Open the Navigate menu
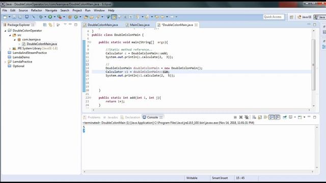 (x=51, y=10)
